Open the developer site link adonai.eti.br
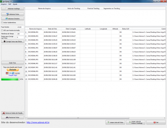This screenshot has height=128, width=167. click(38, 122)
